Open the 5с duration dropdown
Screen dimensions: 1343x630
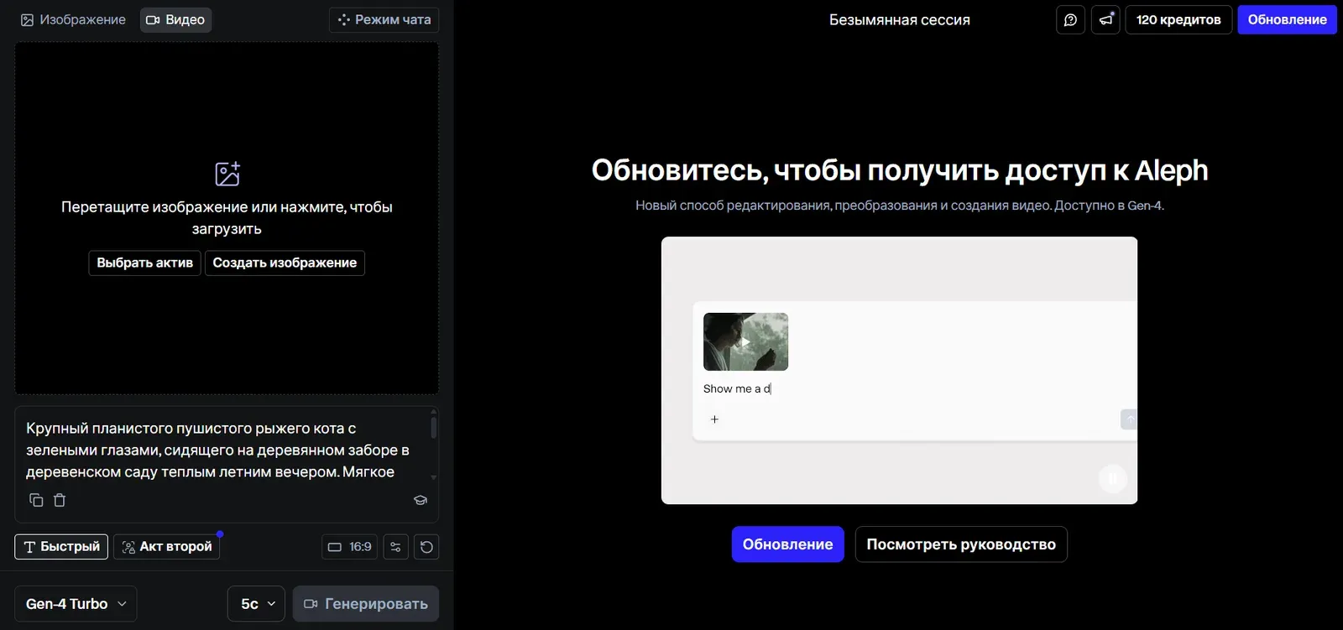[x=257, y=604]
